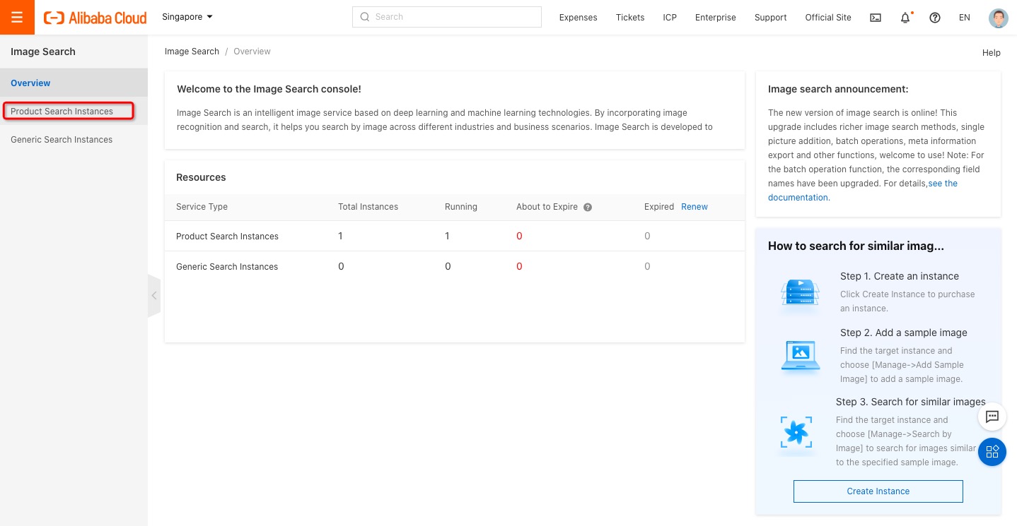1017x526 pixels.
Task: Click the Image Search sidebar title
Action: (x=43, y=52)
